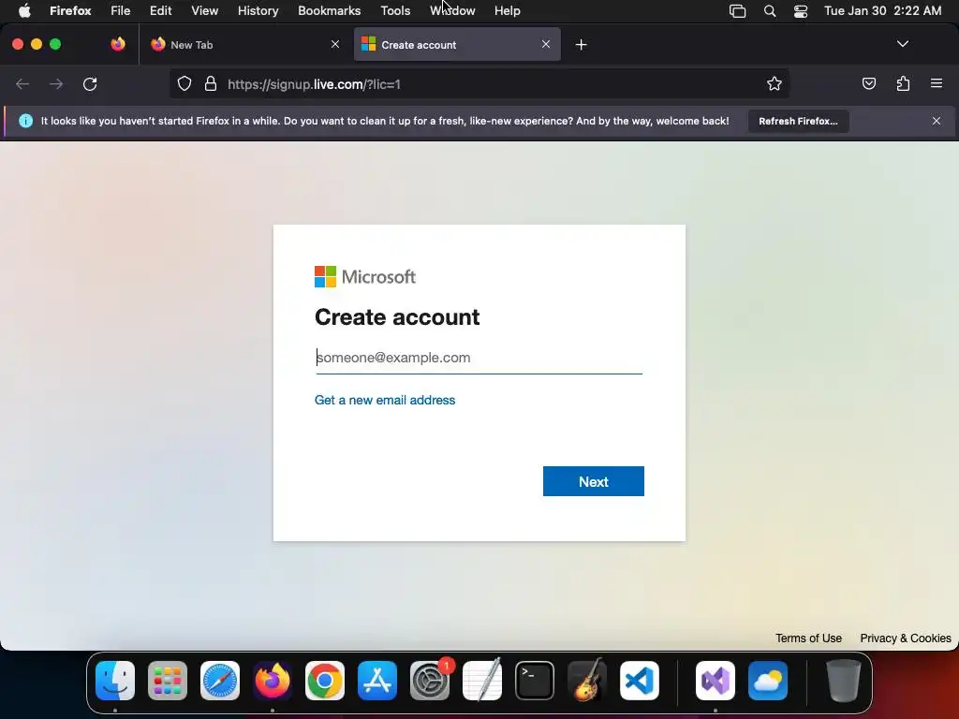Open TextEdit from the Dock
This screenshot has width=959, height=719.
(x=482, y=681)
